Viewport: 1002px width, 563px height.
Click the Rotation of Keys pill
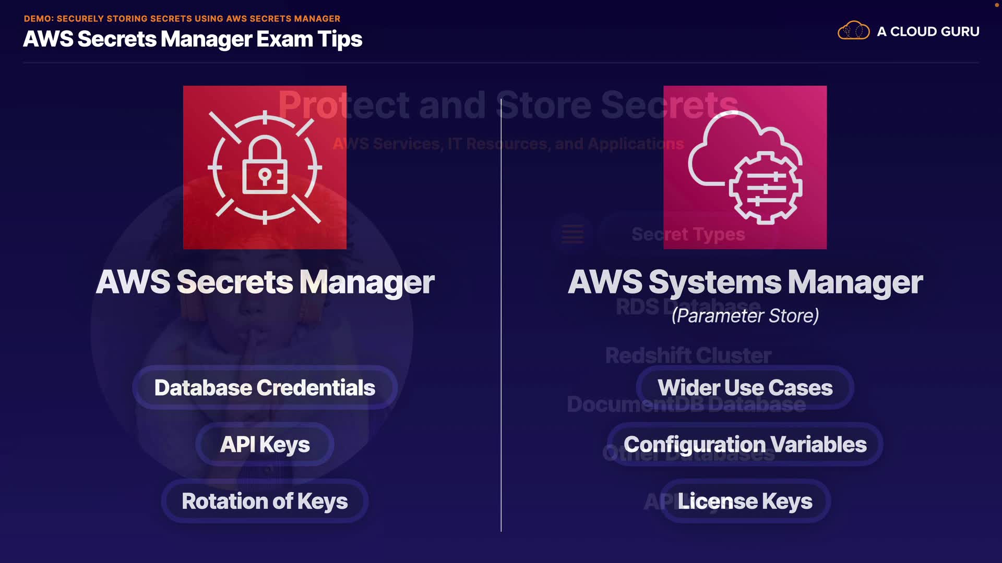coord(265,501)
